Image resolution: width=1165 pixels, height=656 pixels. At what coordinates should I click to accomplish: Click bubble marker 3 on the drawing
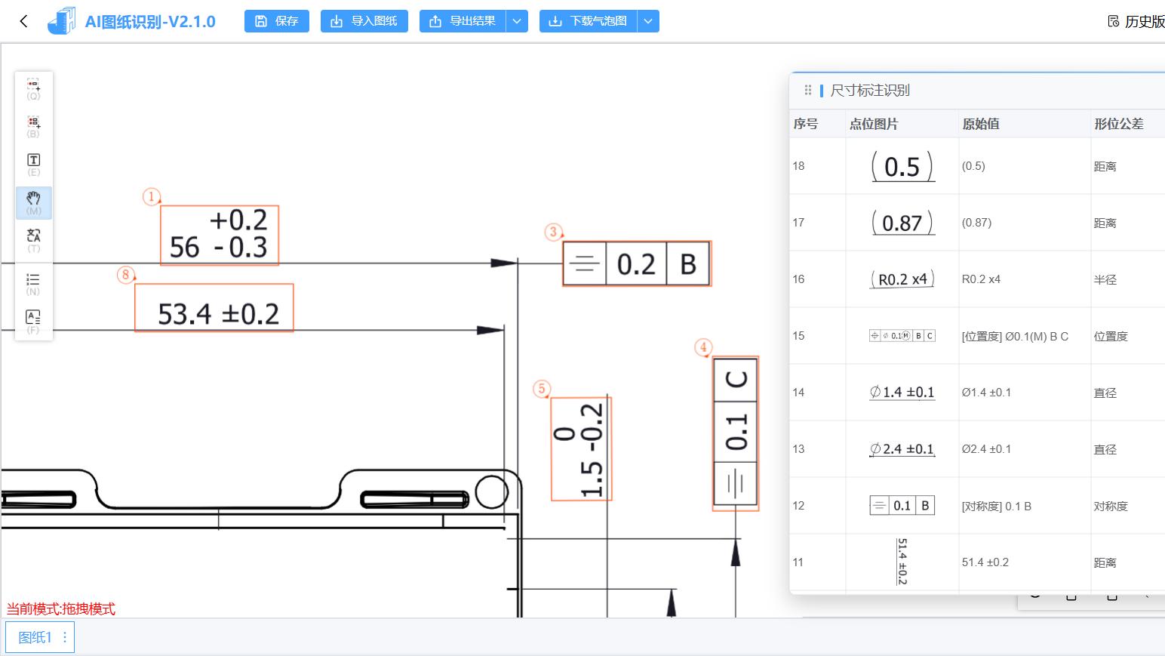554,232
